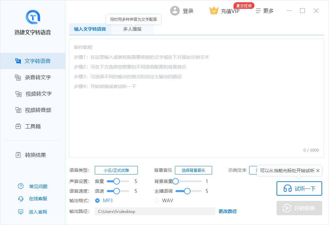Adjust the 主播语调 tone slider
The height and width of the screenshot is (225, 329).
coord(187,191)
